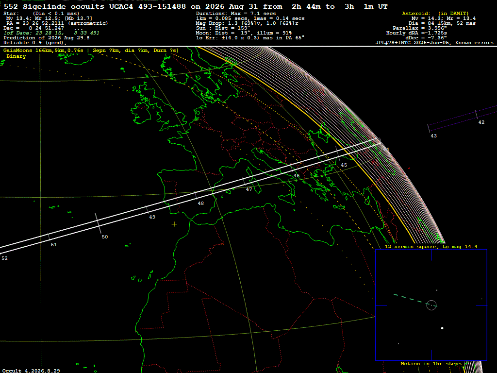
Task: Select the minute 47 marker near Corsica
Action: (249, 189)
